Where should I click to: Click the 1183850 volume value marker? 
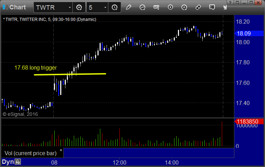[249, 121]
